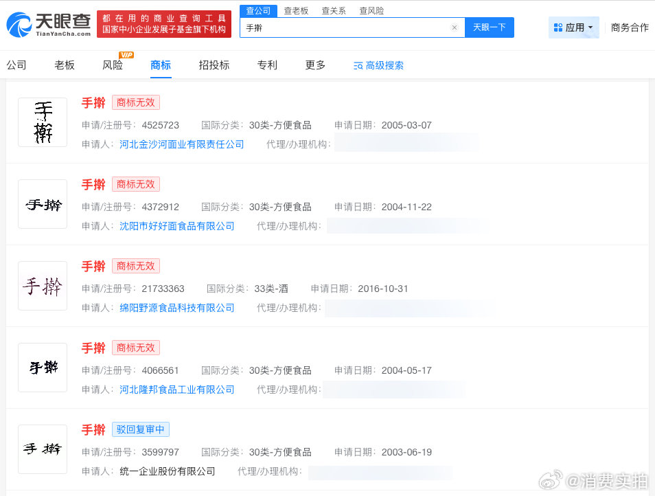This screenshot has height=496, width=655.
Task: Click the 驳回复审中 status tag
Action: (x=140, y=429)
